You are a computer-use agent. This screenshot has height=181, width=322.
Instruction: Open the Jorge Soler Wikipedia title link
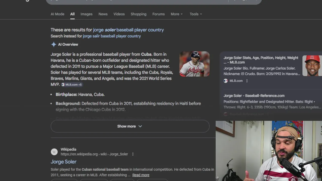point(63,162)
